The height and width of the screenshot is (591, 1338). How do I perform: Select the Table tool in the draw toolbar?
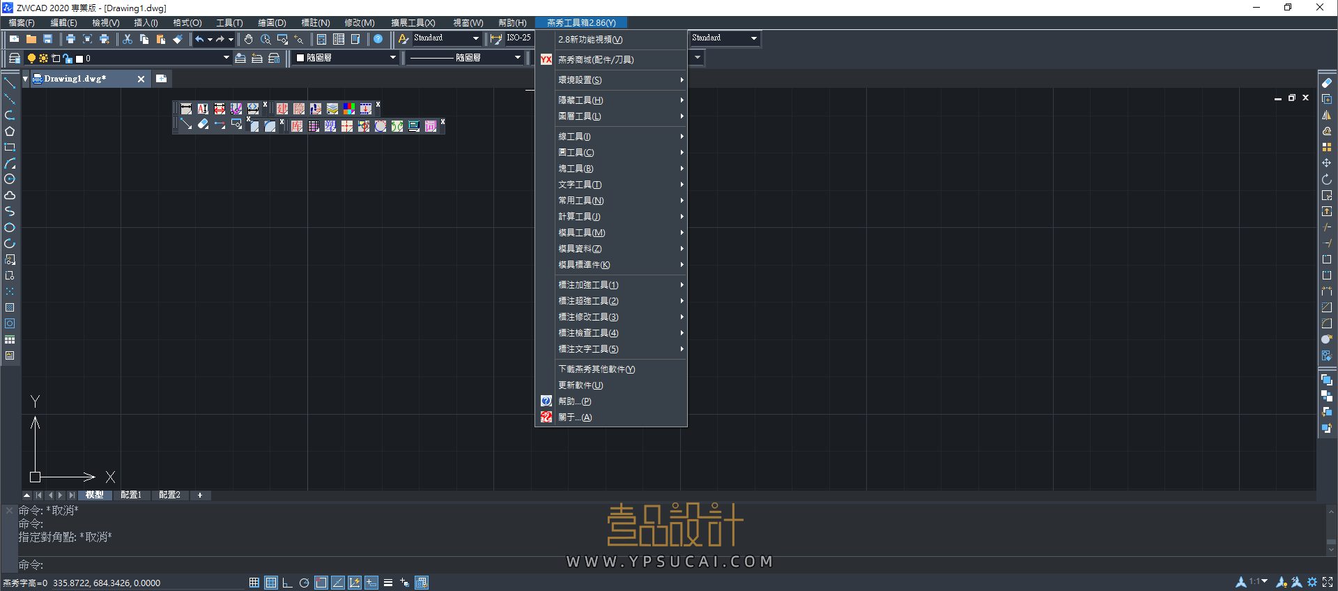click(x=10, y=339)
